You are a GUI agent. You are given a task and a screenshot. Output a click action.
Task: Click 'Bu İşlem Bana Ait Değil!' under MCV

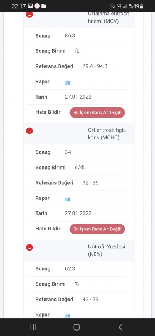(97, 113)
